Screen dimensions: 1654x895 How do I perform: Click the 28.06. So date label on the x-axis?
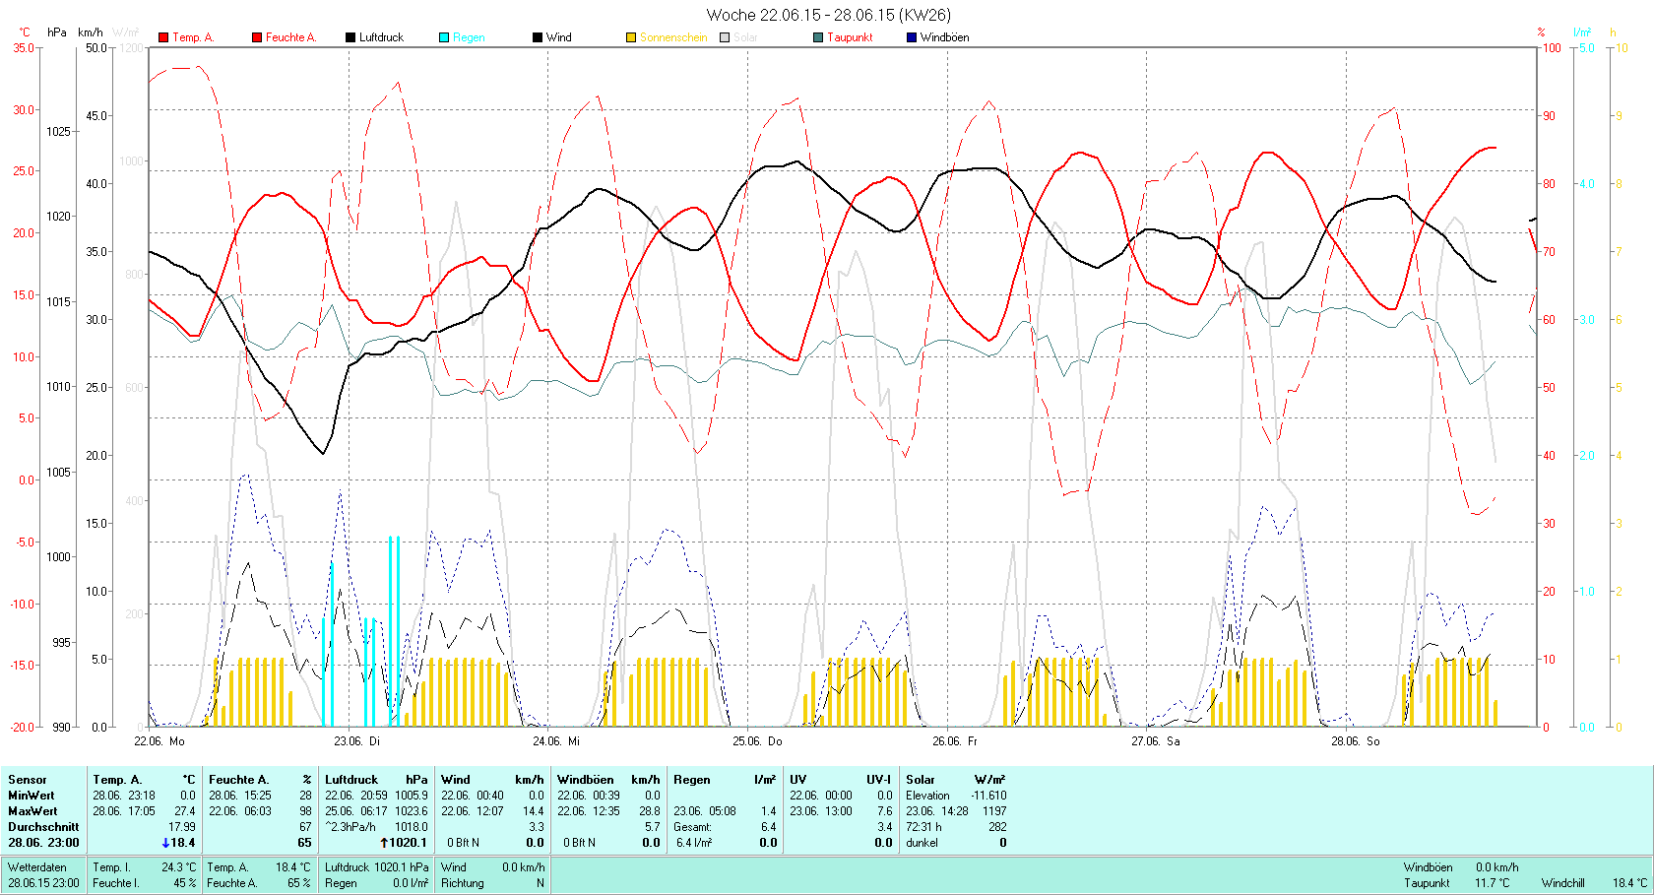(x=1356, y=741)
